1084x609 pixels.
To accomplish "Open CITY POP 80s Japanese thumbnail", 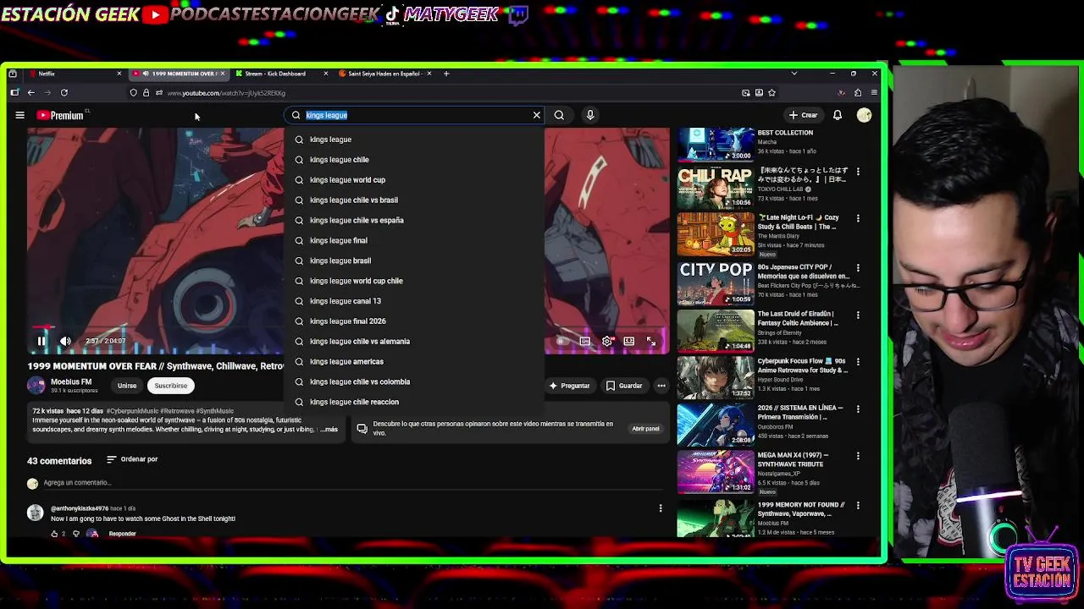I will [x=716, y=283].
